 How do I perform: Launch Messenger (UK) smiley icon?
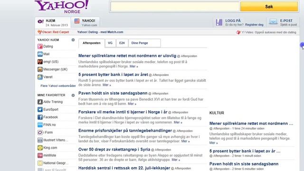(40, 69)
